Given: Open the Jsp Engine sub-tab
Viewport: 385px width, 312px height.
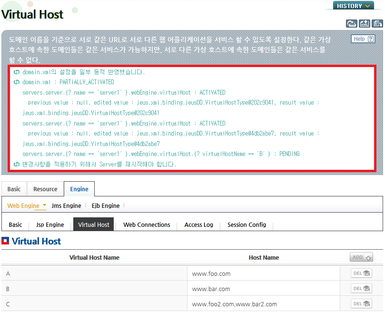Looking at the screenshot, I should coord(50,224).
